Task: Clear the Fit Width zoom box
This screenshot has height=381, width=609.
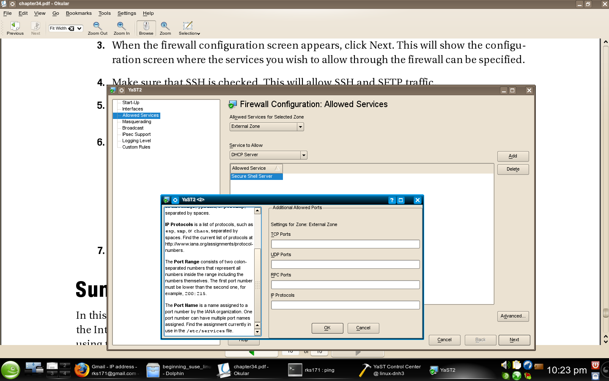Action: pos(71,28)
